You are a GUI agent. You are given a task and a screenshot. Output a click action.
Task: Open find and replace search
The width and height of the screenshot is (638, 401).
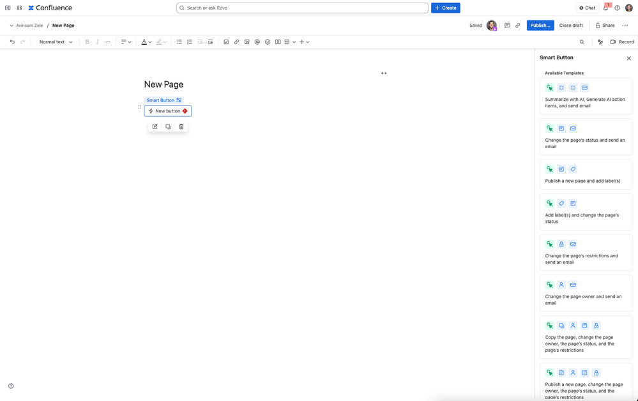[x=582, y=42]
